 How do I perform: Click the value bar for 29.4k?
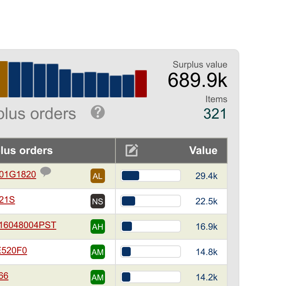[x=150, y=175]
